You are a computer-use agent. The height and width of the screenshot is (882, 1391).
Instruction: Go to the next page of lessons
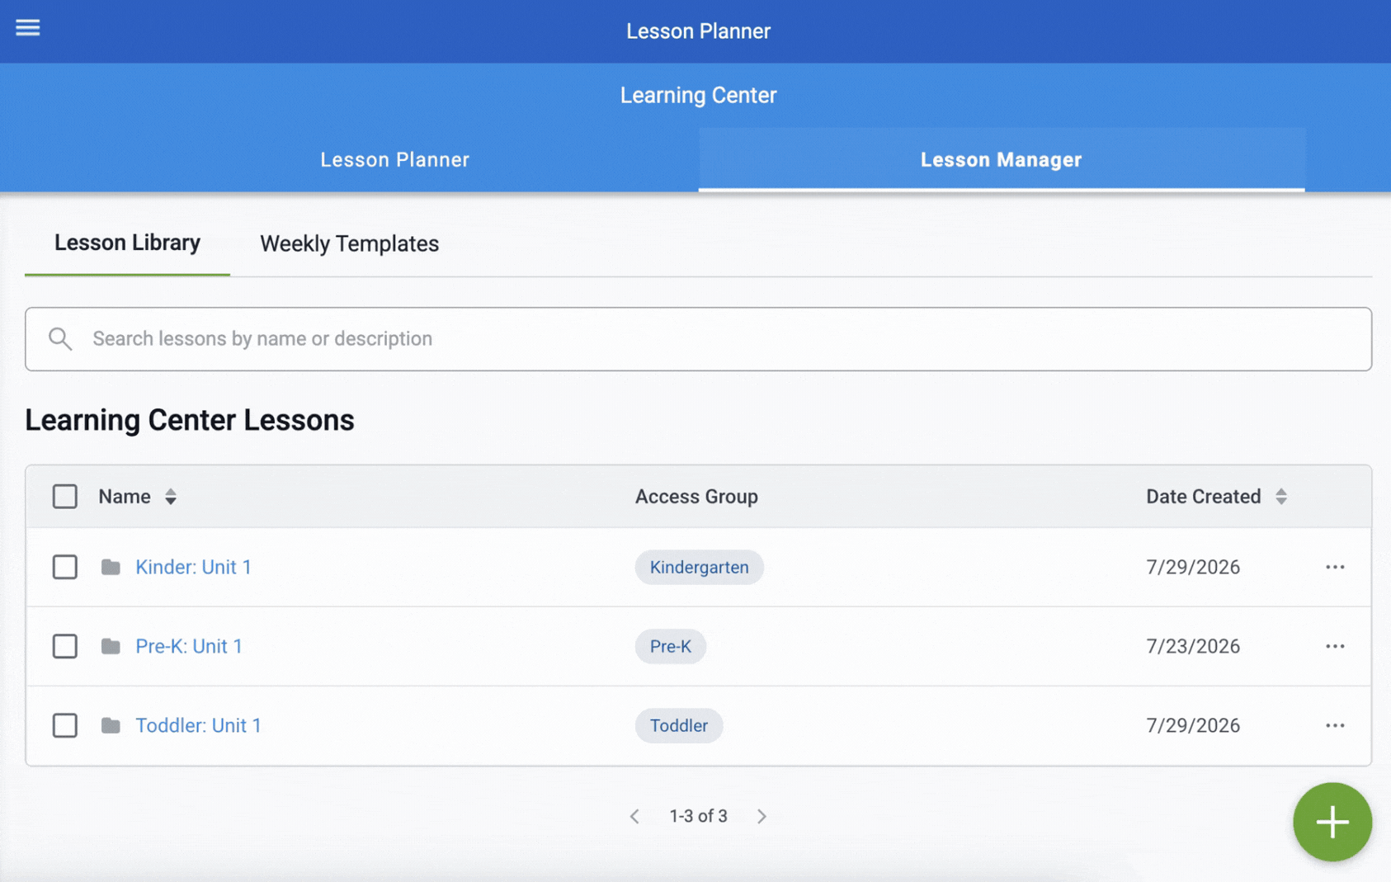[762, 816]
